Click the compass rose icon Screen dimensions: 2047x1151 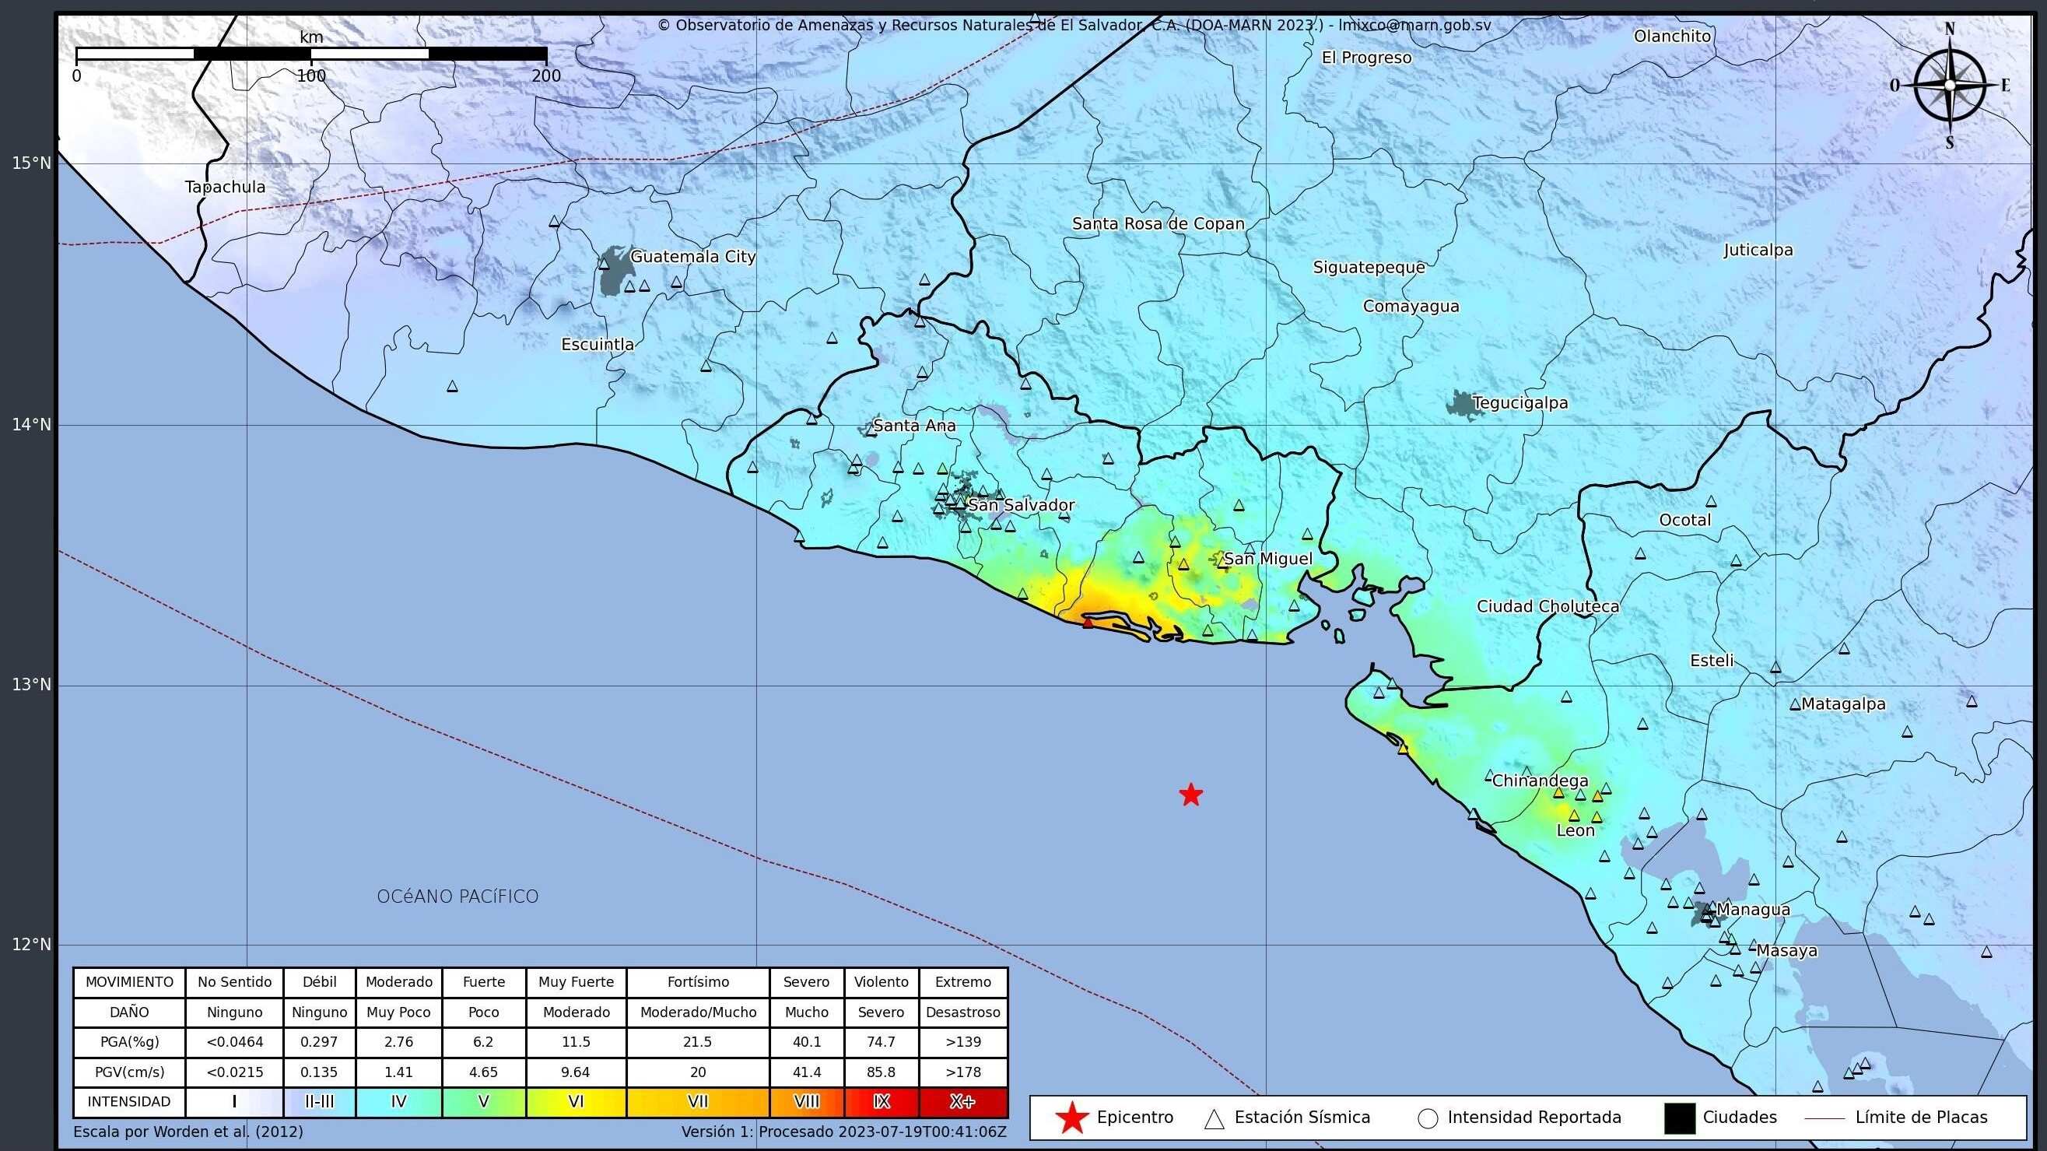(x=1949, y=86)
